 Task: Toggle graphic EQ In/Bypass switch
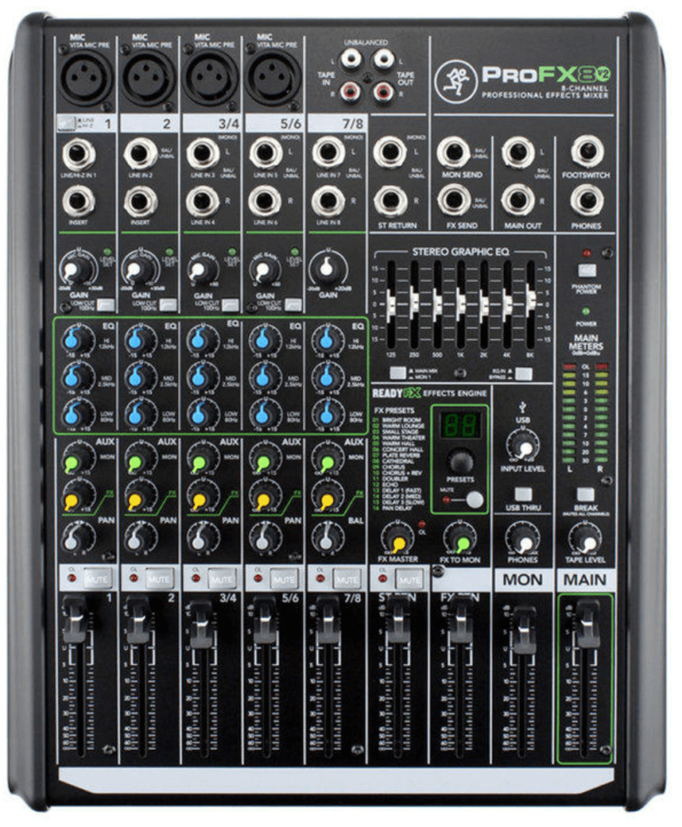point(523,374)
